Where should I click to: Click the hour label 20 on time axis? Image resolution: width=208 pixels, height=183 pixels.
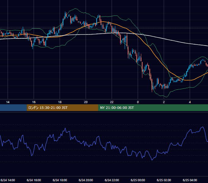pyautogui.click(x=86, y=102)
